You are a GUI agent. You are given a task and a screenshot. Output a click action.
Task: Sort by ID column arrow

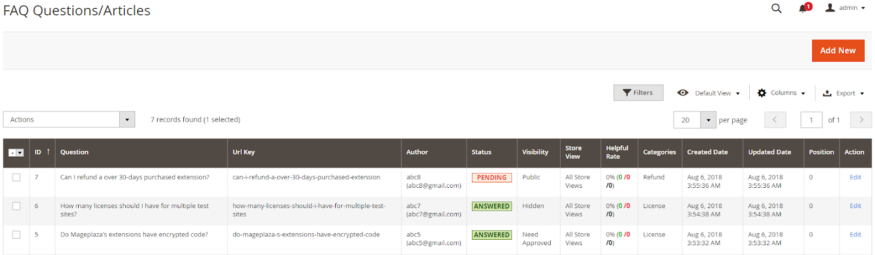pos(48,152)
